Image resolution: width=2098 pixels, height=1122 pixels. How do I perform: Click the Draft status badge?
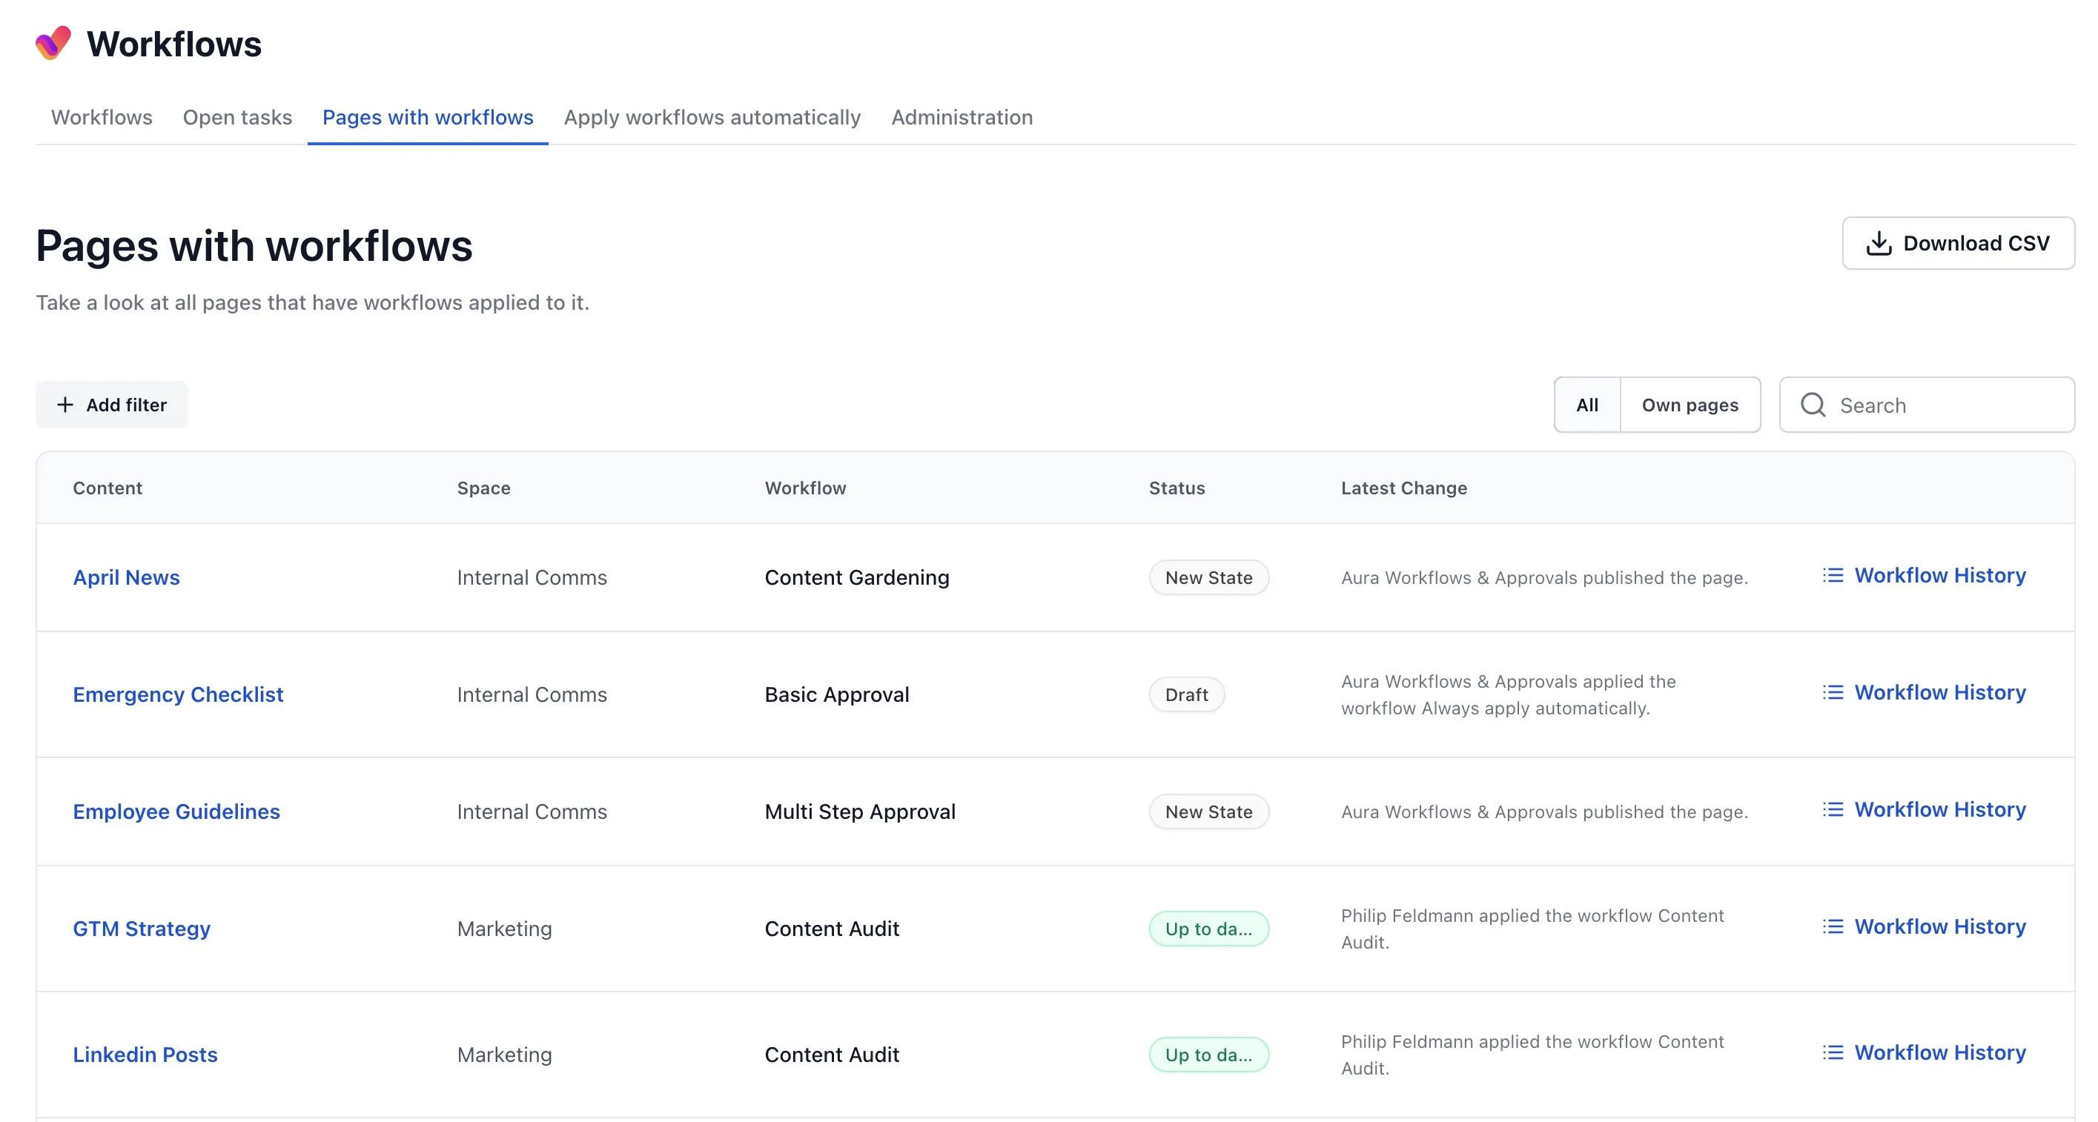click(1187, 694)
